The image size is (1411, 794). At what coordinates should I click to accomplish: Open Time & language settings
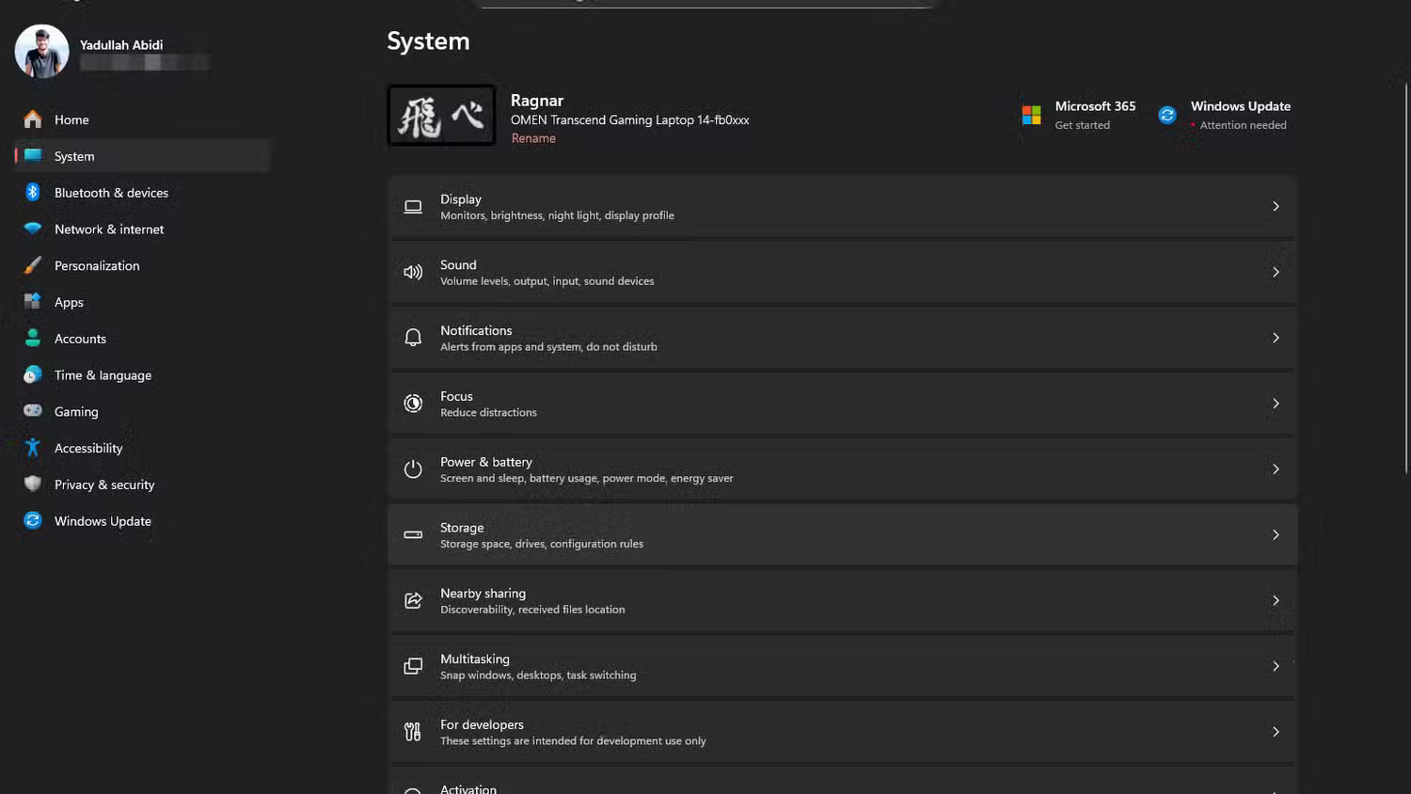coord(103,375)
